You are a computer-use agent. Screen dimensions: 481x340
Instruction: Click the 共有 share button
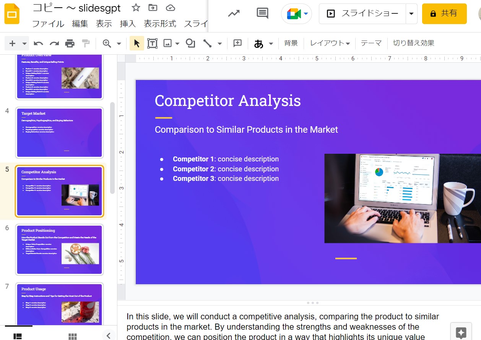click(x=444, y=13)
